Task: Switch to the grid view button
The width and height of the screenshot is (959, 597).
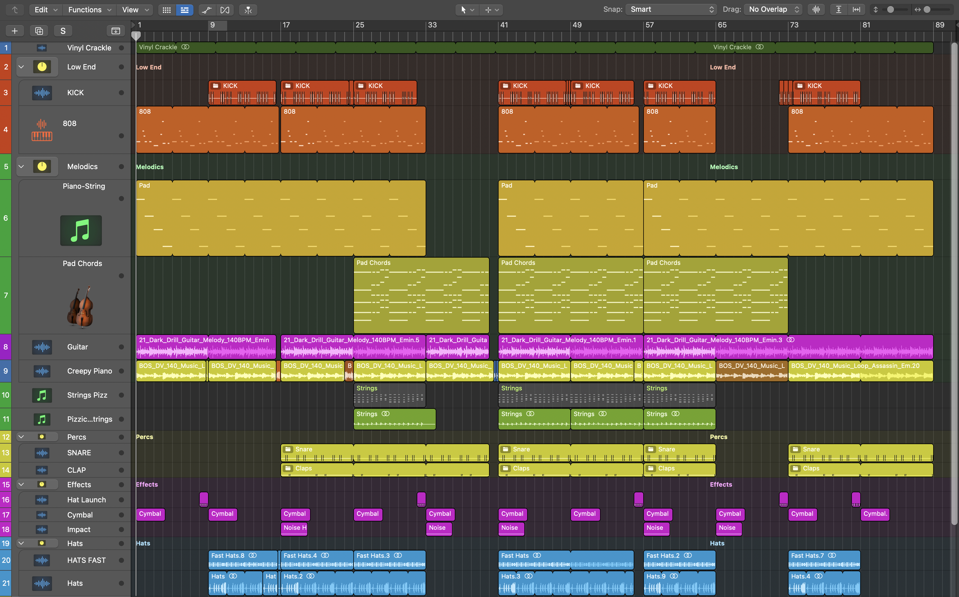Action: tap(166, 10)
